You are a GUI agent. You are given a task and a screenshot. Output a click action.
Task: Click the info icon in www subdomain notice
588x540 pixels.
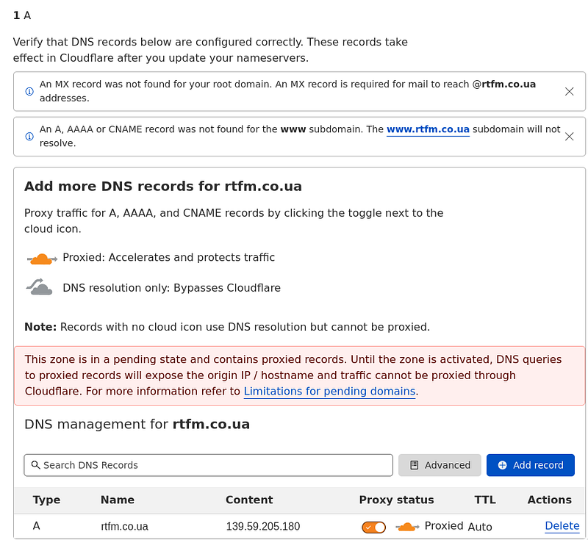29,137
